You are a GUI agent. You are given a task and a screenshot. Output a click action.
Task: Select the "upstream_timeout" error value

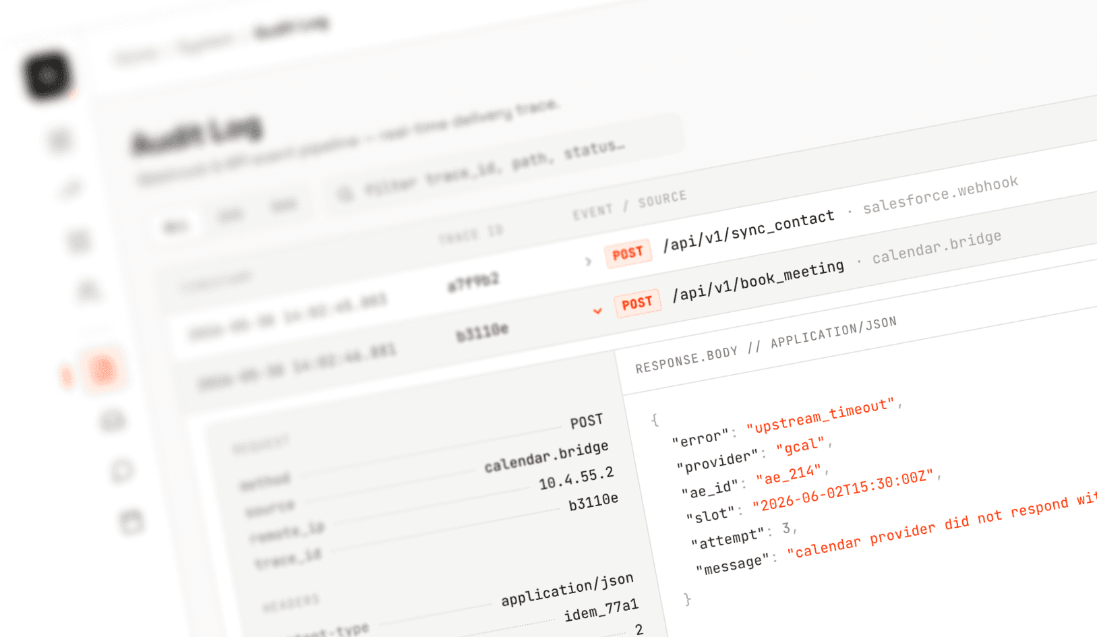point(820,416)
